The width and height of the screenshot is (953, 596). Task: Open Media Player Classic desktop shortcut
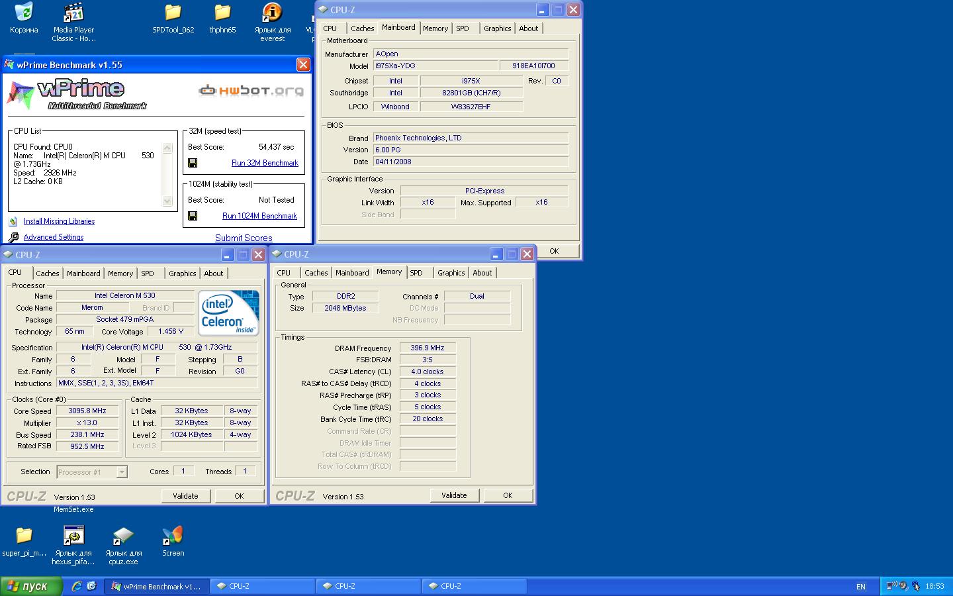pyautogui.click(x=73, y=12)
